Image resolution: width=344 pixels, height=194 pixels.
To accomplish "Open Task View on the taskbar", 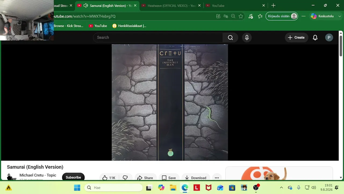I will pos(149,188).
